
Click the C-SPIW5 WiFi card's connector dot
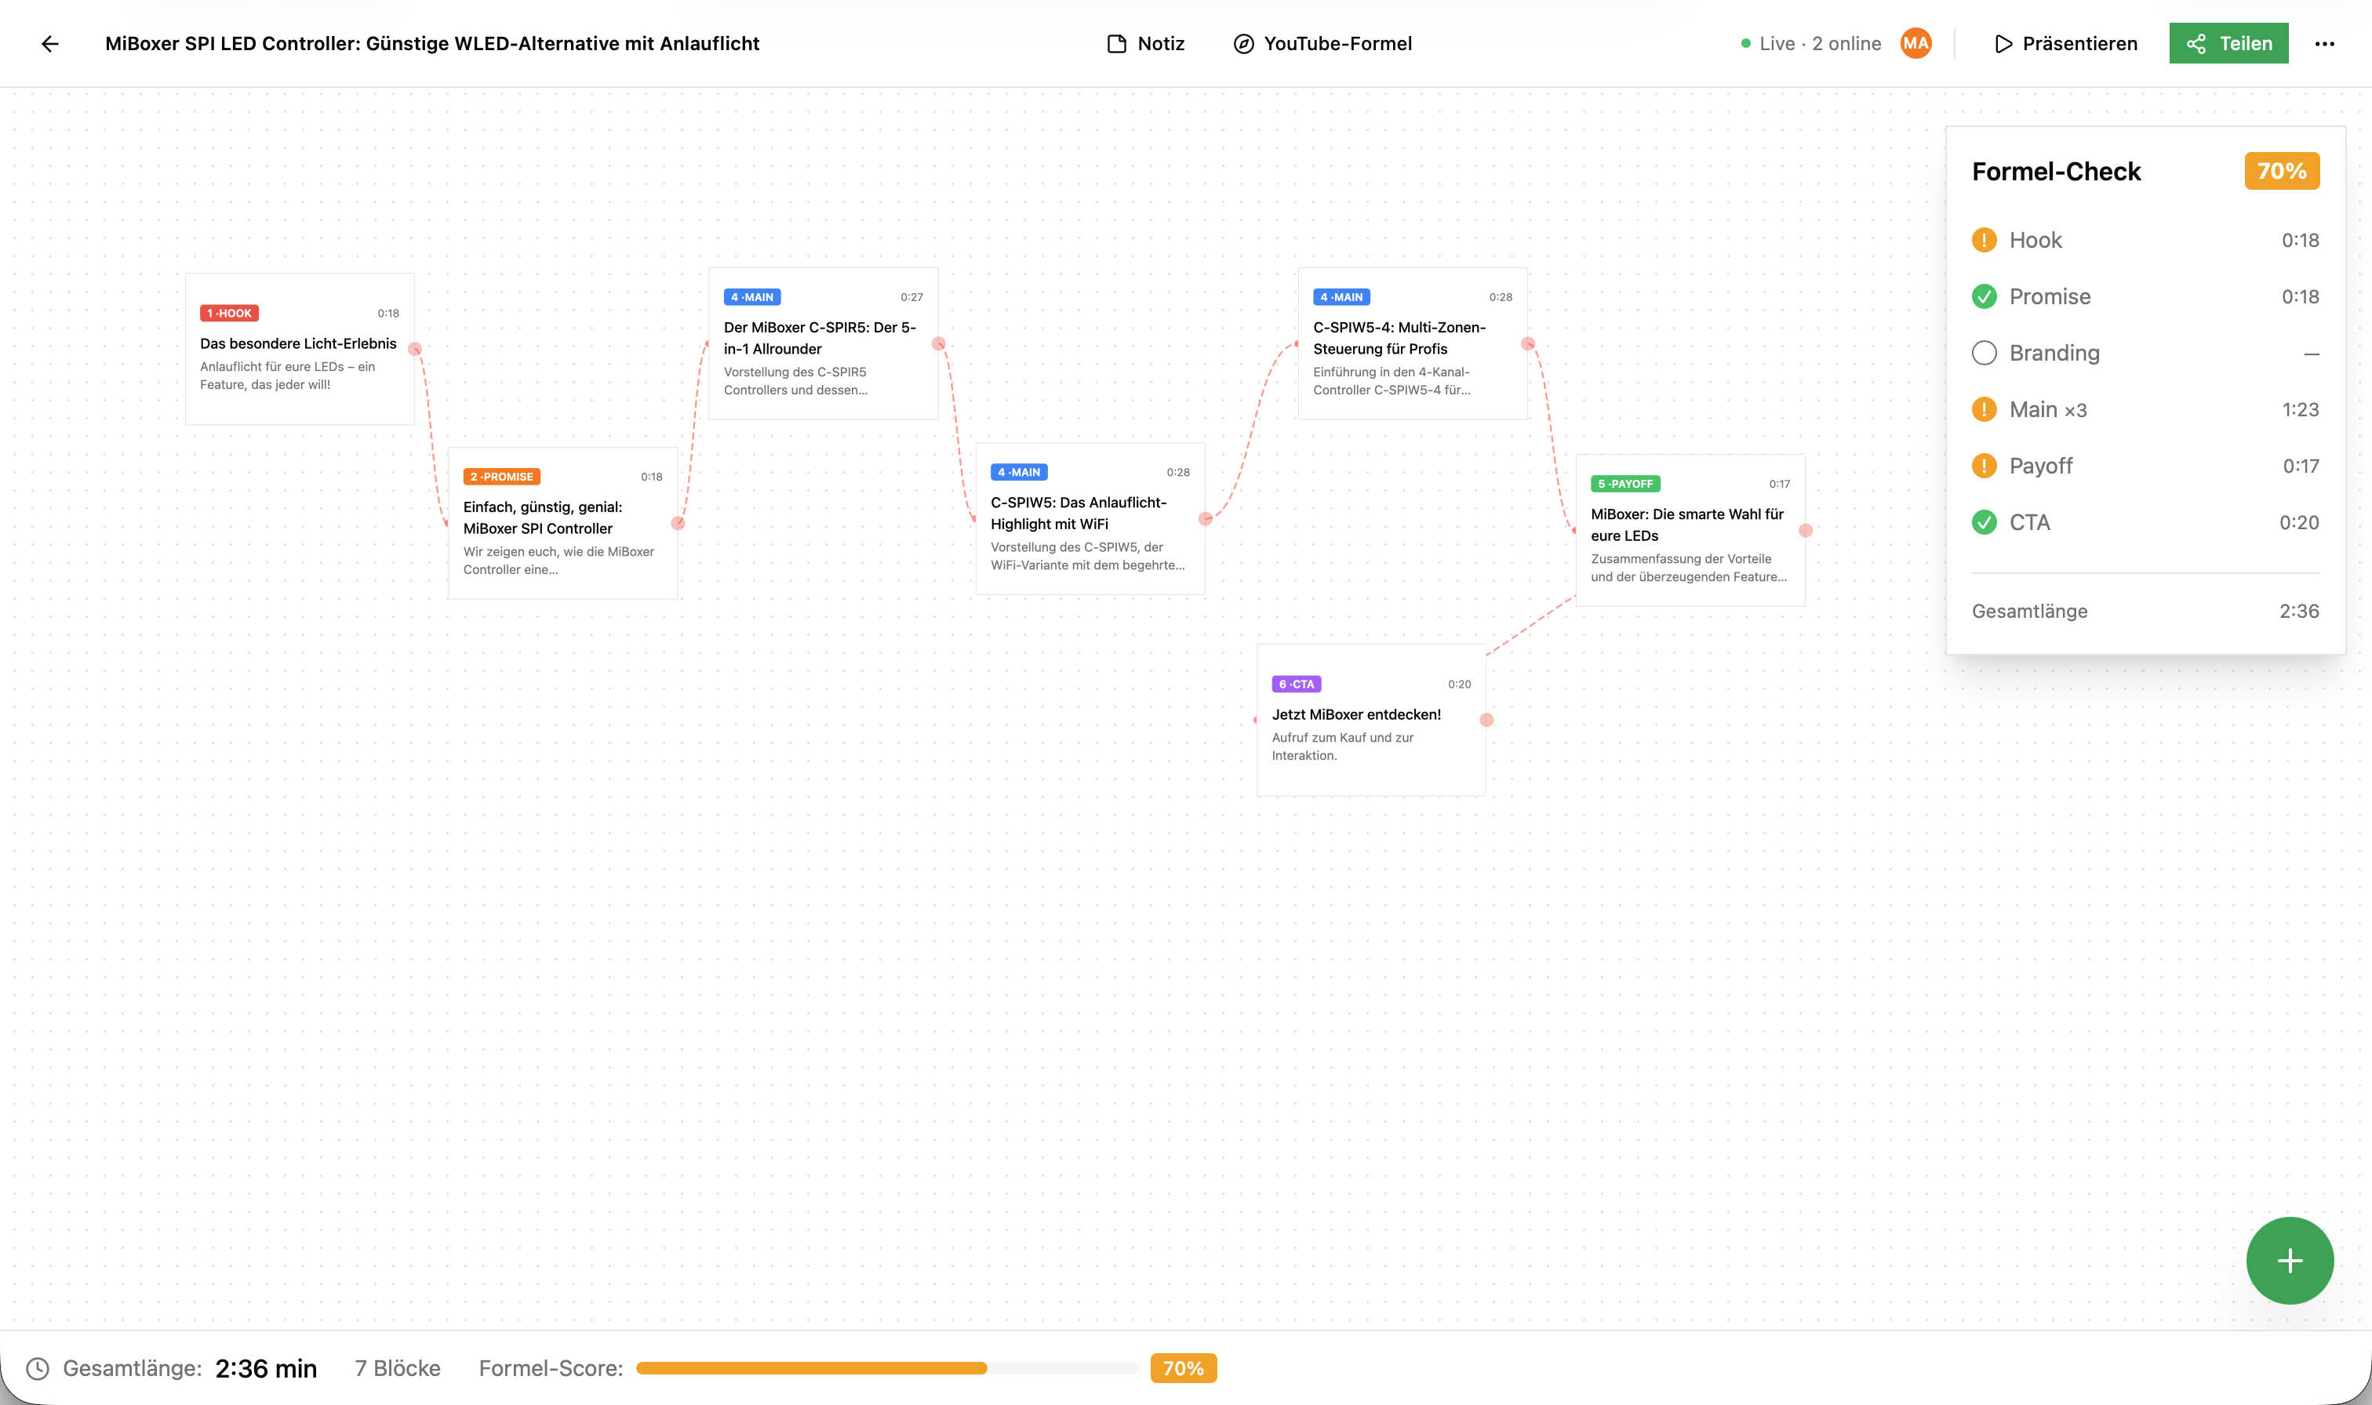click(x=1206, y=519)
